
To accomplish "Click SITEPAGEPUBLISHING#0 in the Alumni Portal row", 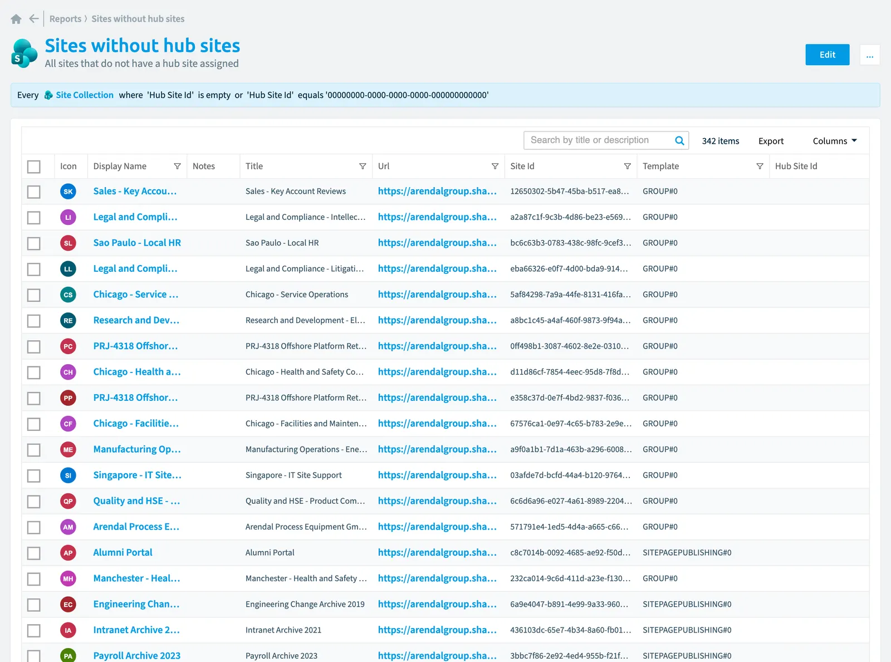I will click(x=687, y=553).
